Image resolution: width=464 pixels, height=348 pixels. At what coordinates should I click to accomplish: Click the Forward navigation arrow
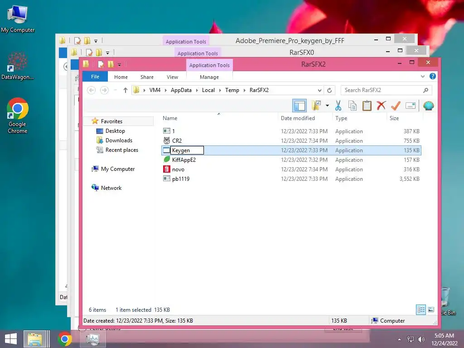click(104, 90)
